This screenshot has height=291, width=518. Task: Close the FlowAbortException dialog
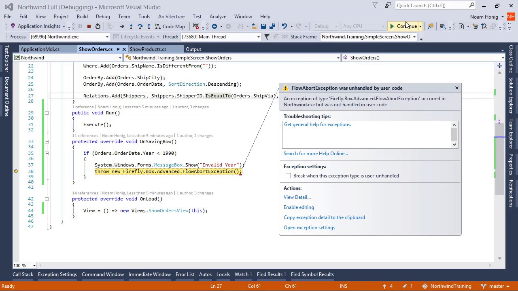click(457, 88)
